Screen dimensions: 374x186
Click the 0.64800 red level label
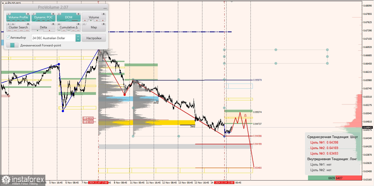pyautogui.click(x=88, y=122)
